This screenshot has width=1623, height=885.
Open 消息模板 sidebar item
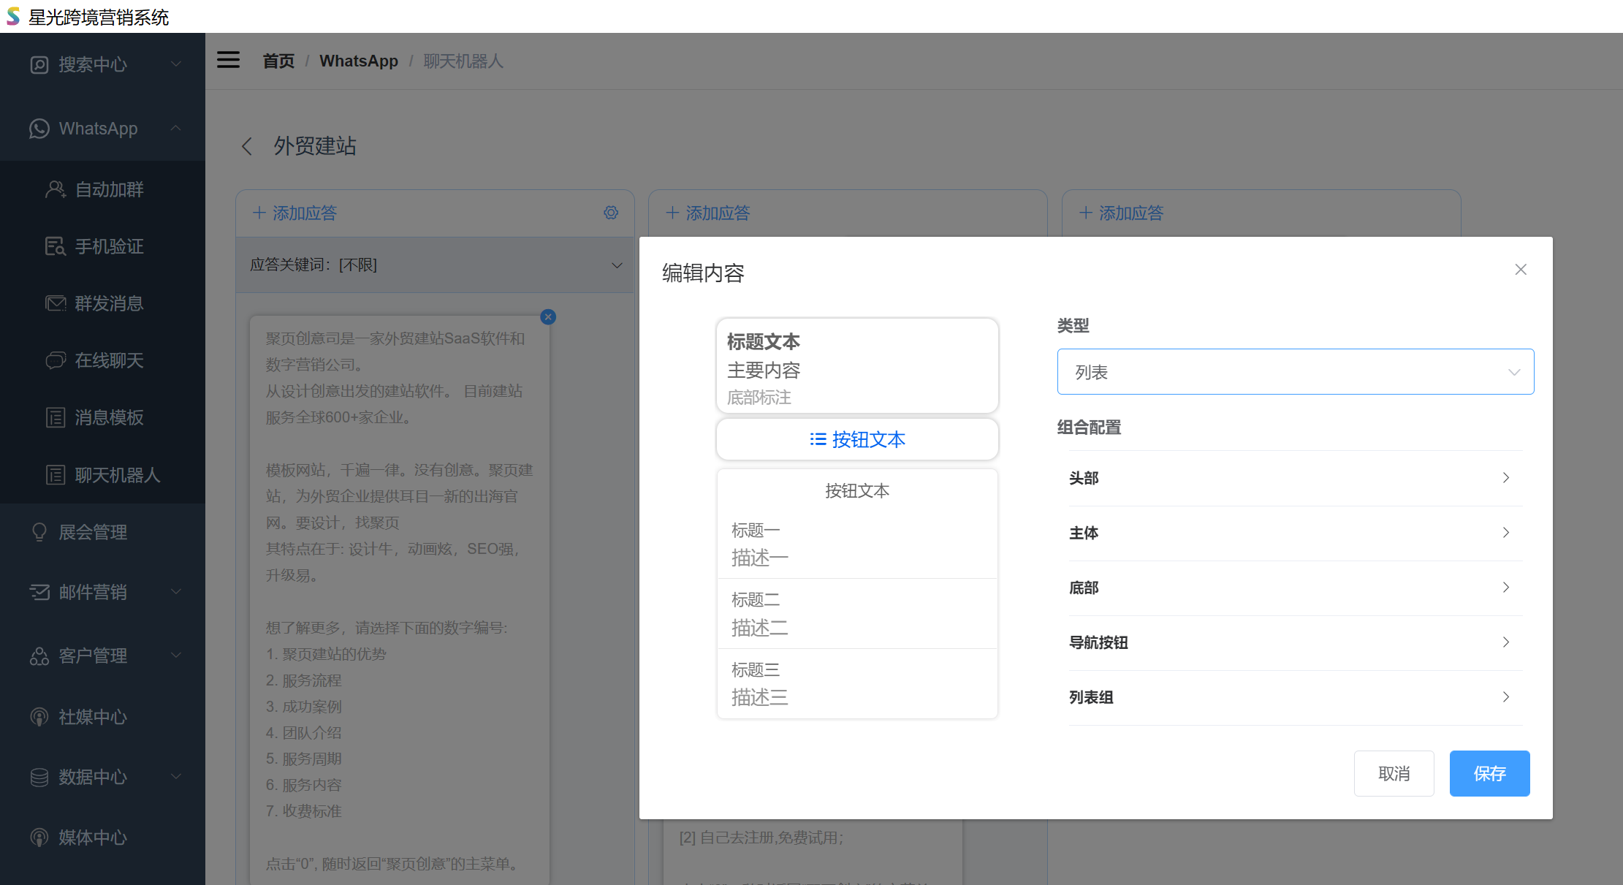pos(109,417)
